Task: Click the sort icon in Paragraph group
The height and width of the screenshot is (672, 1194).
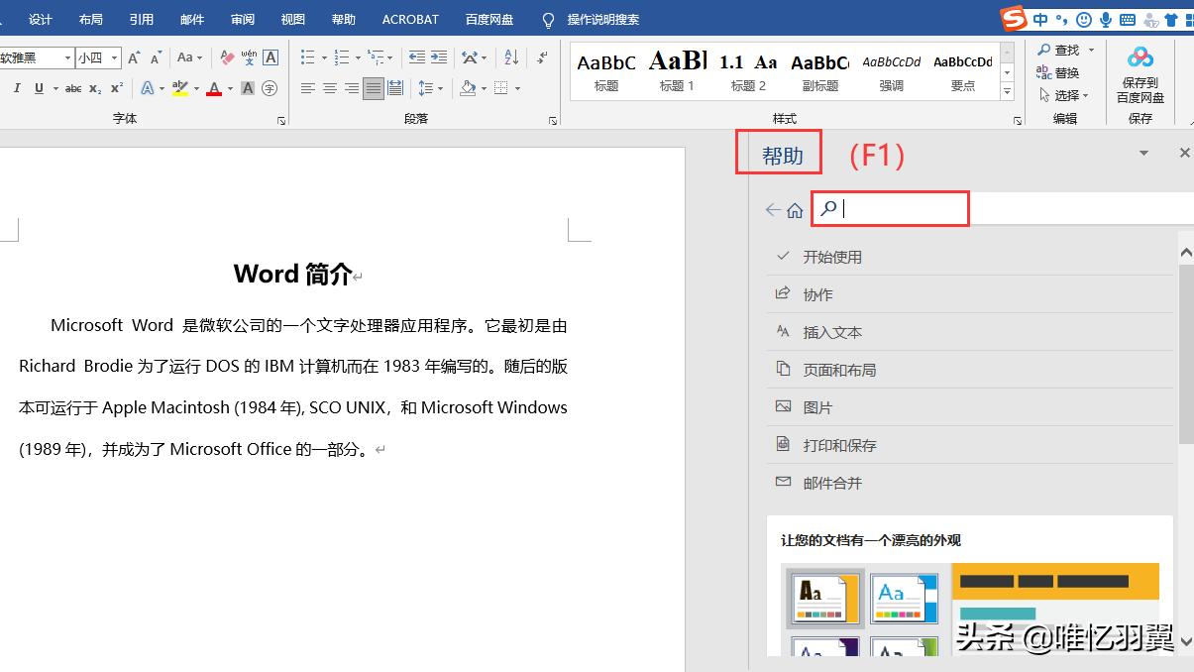Action: click(511, 57)
